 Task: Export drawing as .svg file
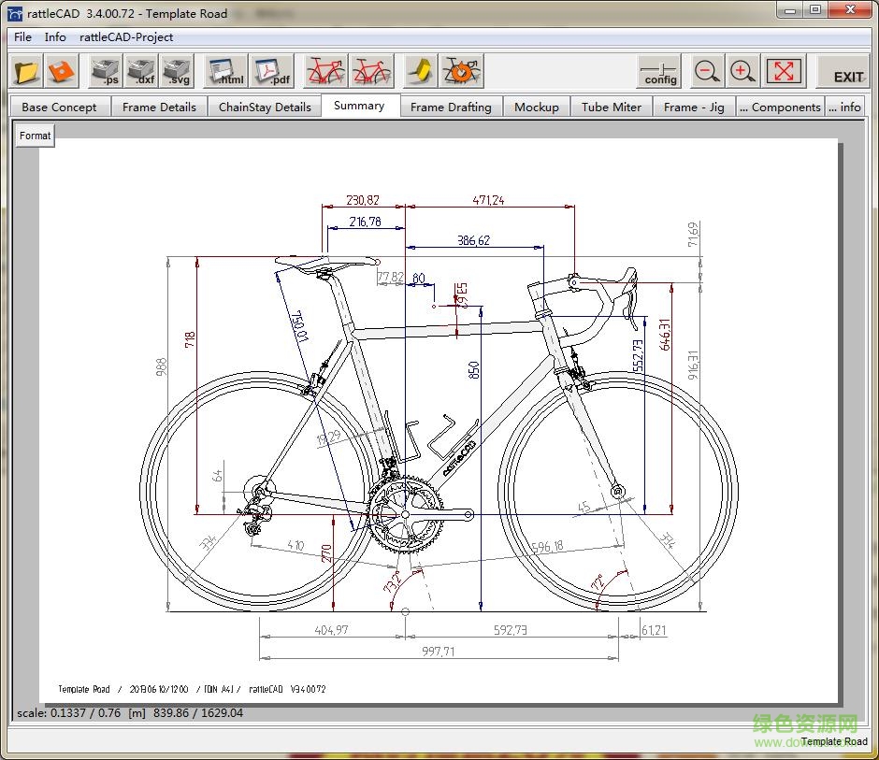(177, 71)
